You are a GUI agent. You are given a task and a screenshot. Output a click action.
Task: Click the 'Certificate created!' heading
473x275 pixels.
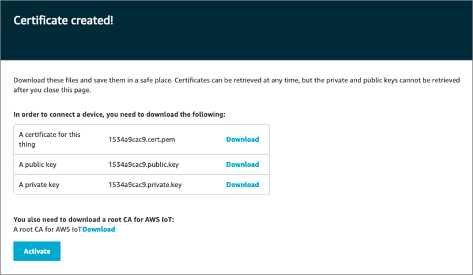tap(63, 20)
